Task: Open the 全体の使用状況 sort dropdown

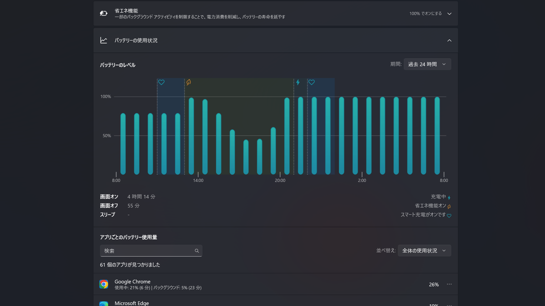Action: (424, 251)
